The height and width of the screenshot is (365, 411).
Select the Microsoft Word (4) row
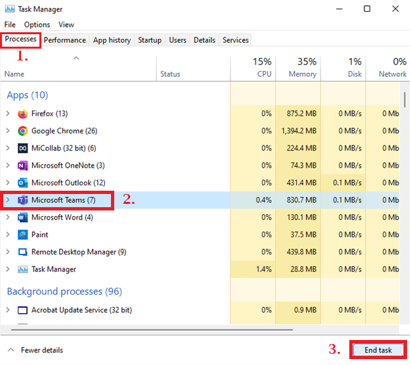(x=200, y=218)
